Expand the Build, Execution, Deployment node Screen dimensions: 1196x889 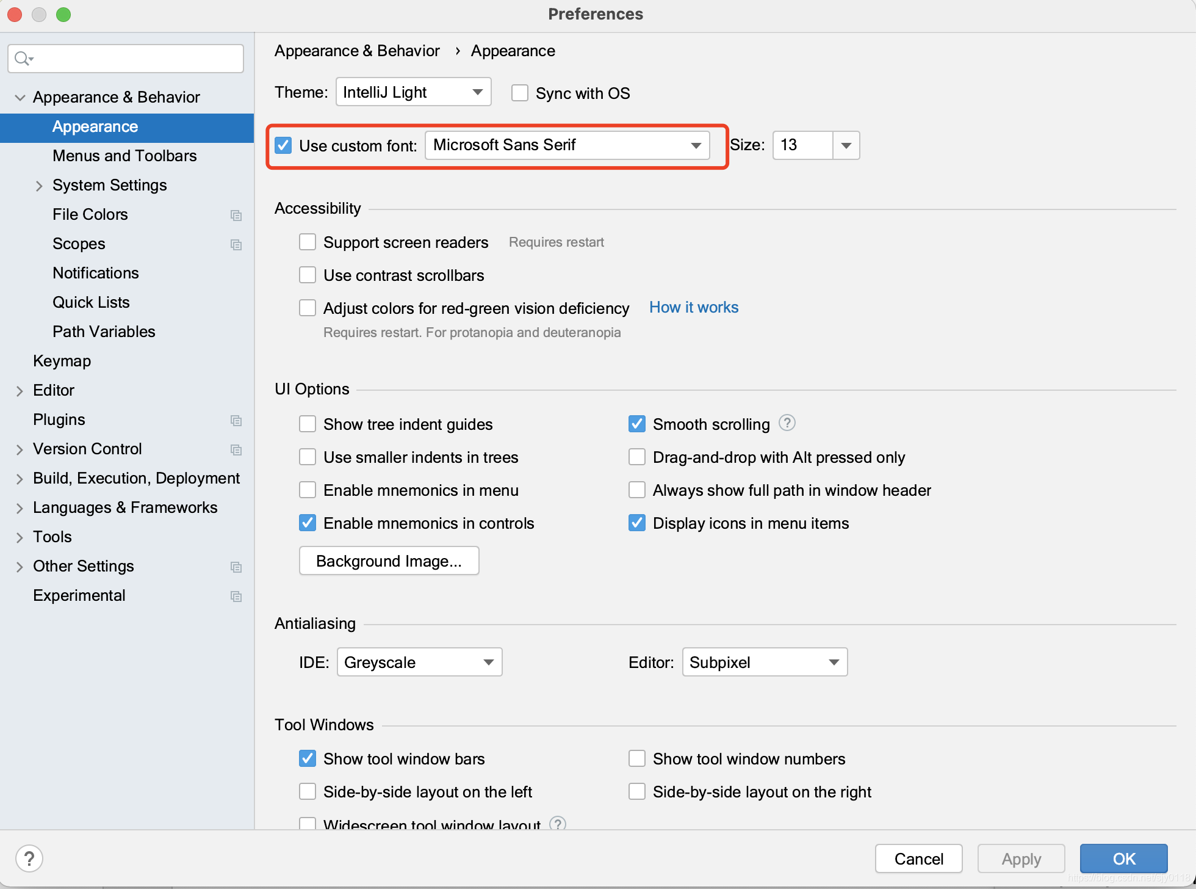20,479
